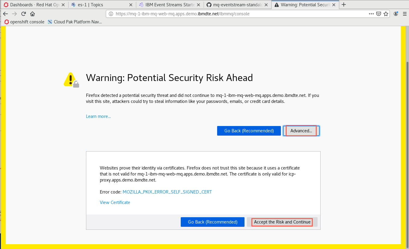409x249 pixels.
Task: Open the site information icon in address bar
Action: 111,14
